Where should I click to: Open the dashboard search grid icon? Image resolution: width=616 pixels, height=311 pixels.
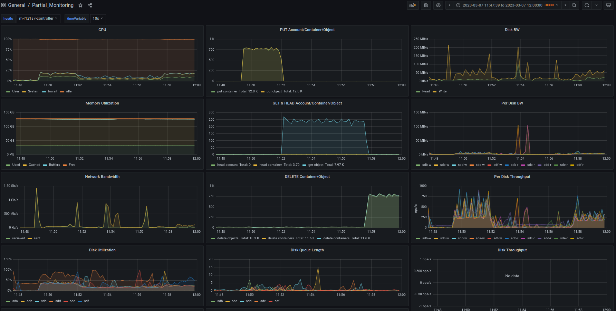3,5
